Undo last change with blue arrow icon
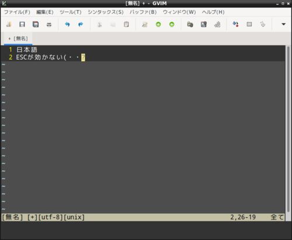 pos(67,24)
